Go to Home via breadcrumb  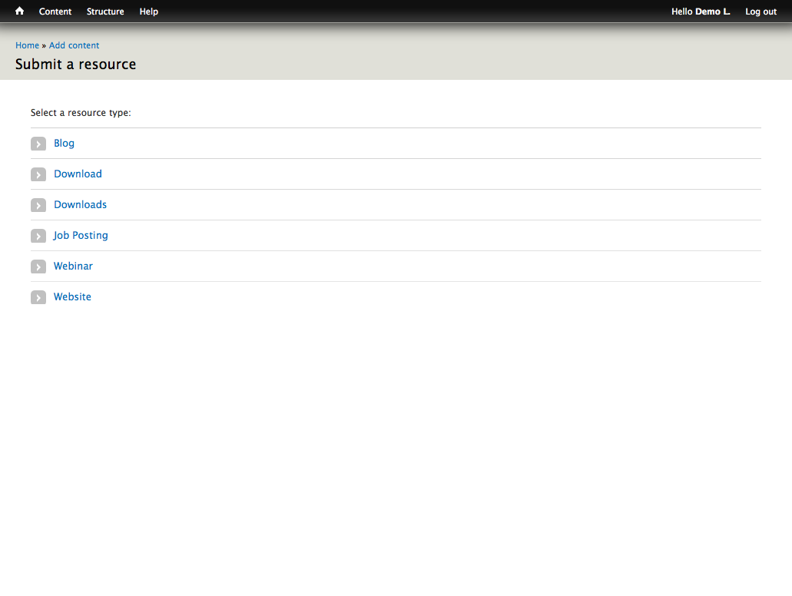[27, 45]
